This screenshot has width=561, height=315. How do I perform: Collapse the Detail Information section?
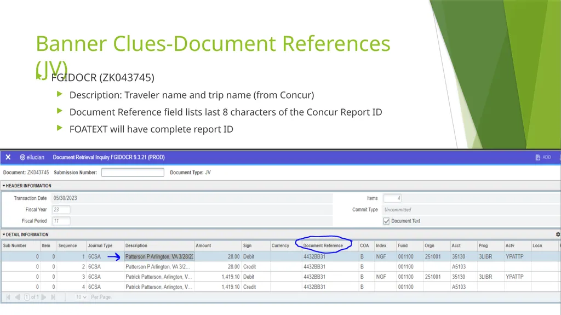coord(25,234)
